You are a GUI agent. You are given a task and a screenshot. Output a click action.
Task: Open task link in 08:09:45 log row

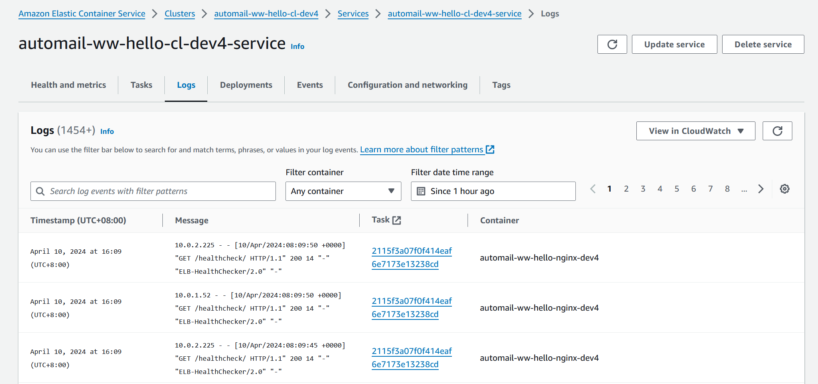(412, 358)
